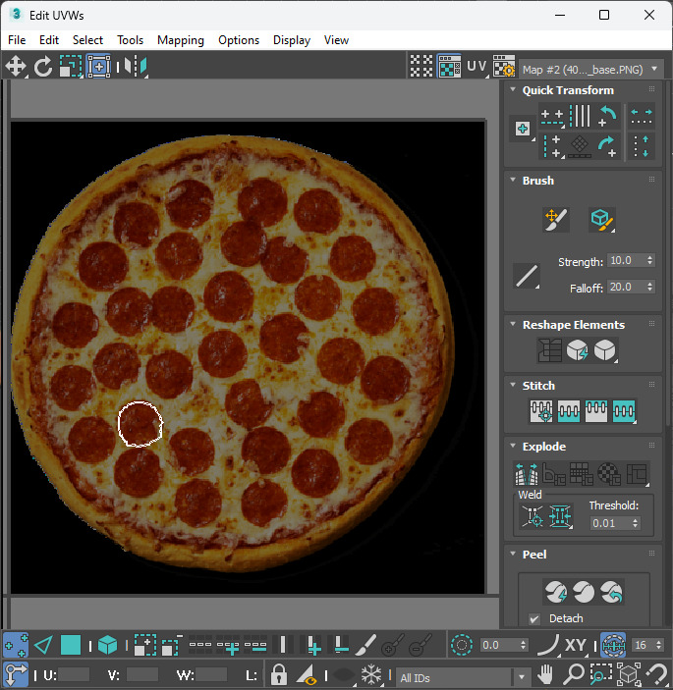673x690 pixels.
Task: Toggle checker pattern multi-tile display icon
Action: click(421, 67)
